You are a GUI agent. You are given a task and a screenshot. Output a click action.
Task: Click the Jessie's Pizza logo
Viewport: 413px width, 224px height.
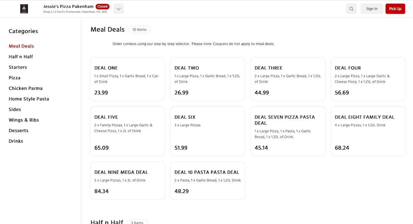[24, 9]
